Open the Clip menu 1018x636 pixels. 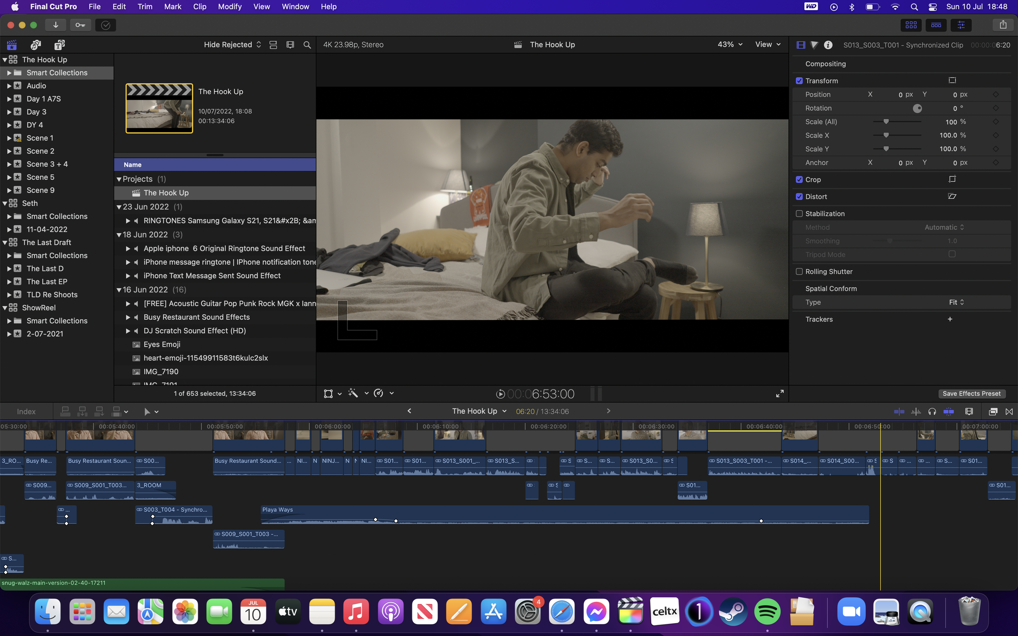click(200, 7)
